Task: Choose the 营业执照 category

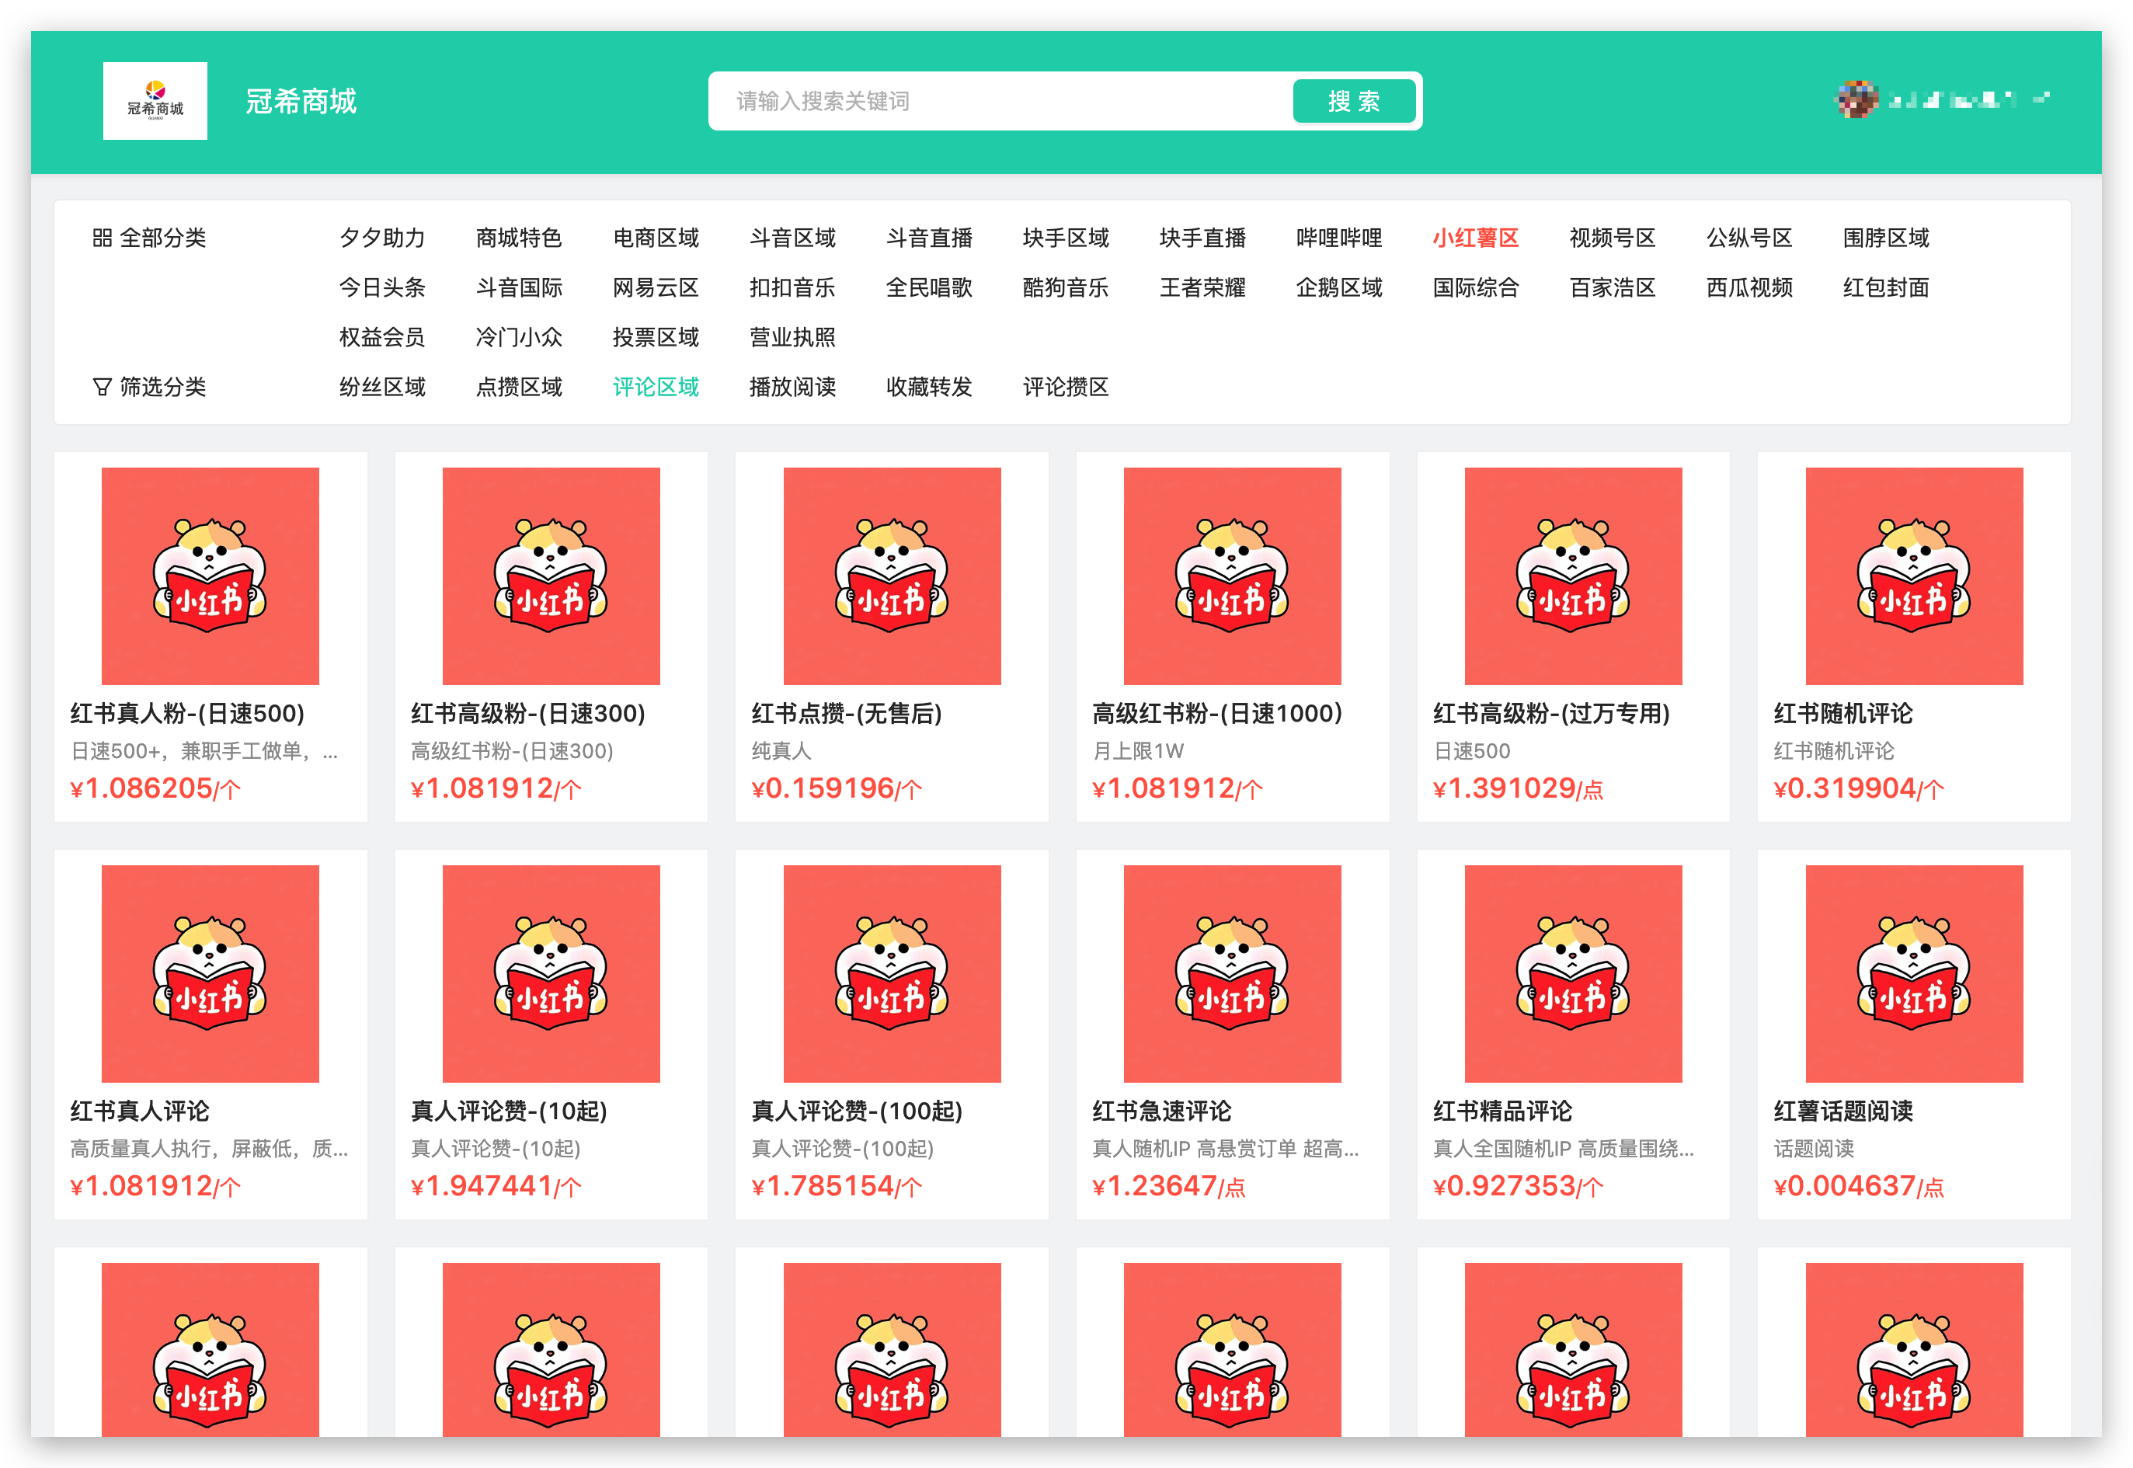Action: (x=792, y=338)
